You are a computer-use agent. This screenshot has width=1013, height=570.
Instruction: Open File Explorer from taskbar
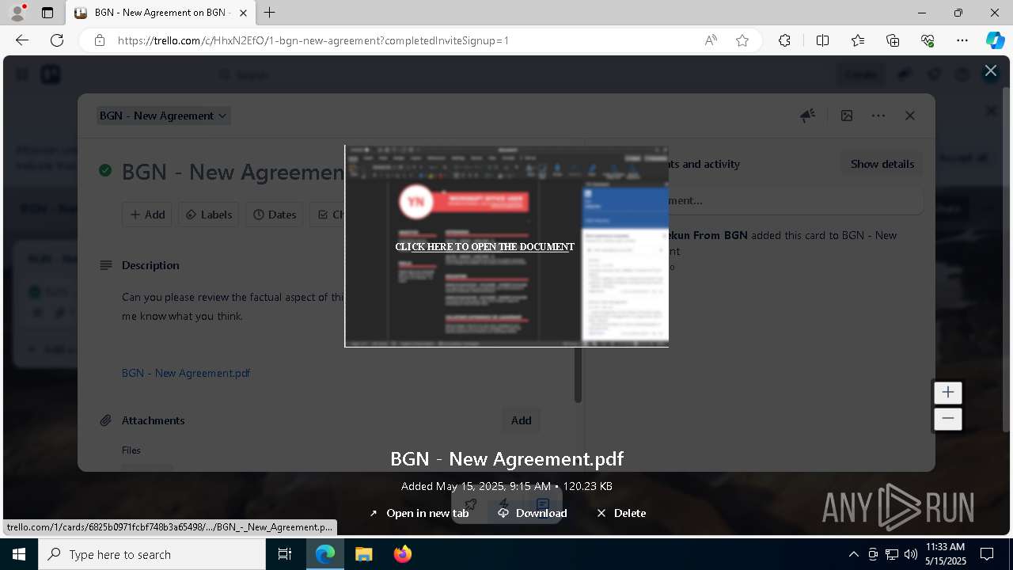[x=363, y=554]
